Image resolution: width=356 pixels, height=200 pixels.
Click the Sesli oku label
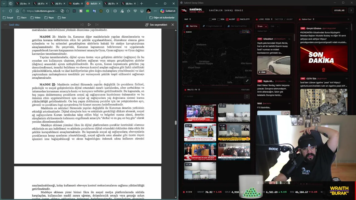[x=14, y=25]
